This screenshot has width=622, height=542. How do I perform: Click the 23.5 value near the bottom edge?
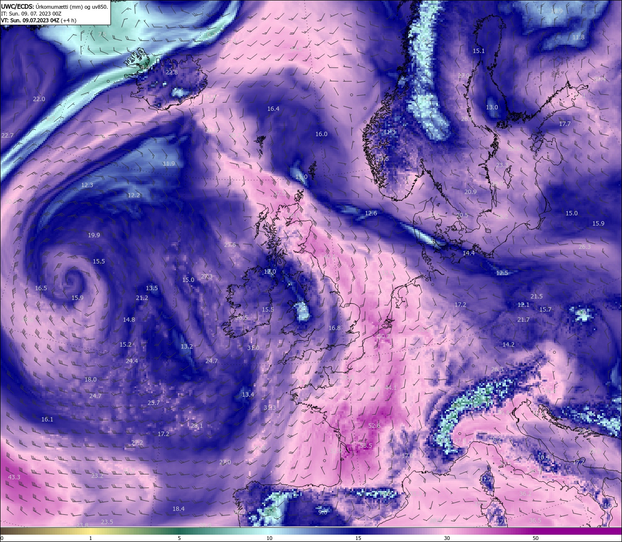coord(107,522)
